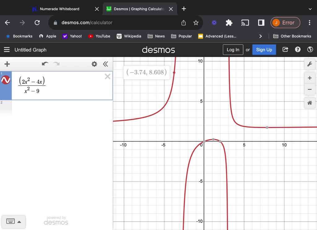The width and height of the screenshot is (317, 230).
Task: Open the expression list settings gear
Action: [x=94, y=64]
